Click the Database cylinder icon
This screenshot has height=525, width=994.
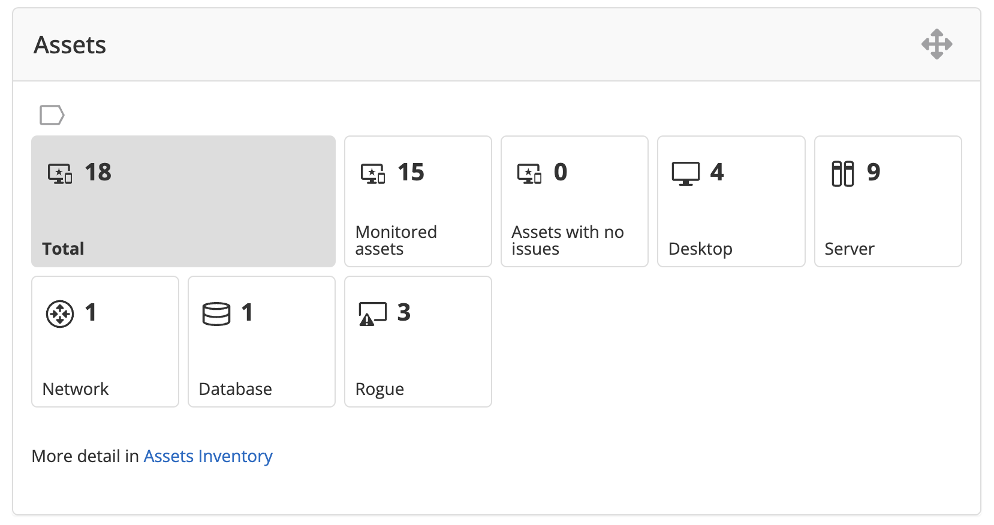click(216, 314)
